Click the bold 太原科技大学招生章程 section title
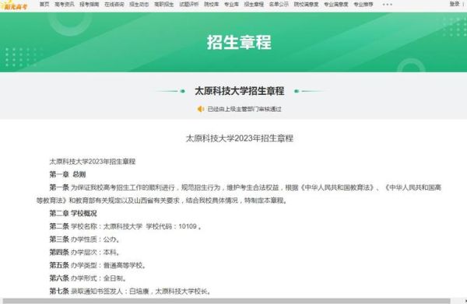 click(x=240, y=91)
